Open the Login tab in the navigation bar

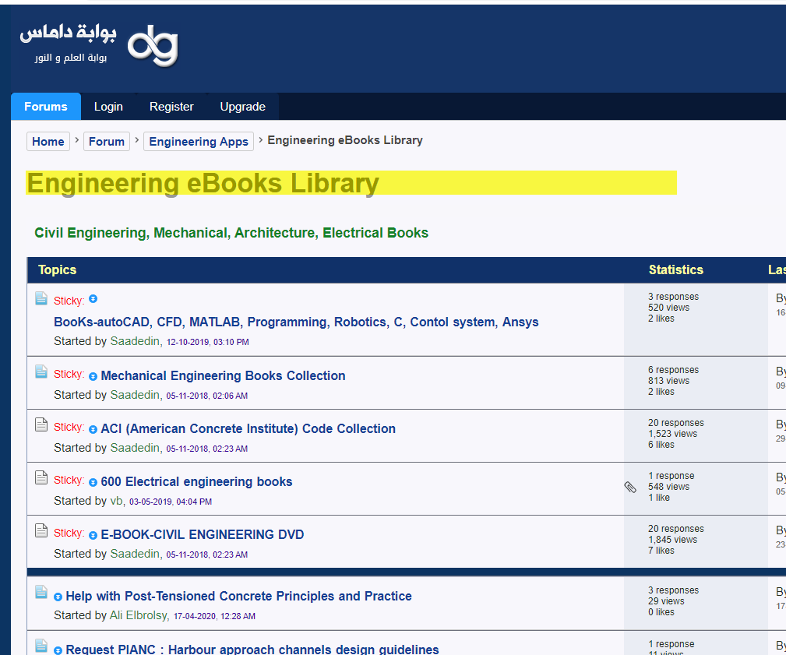tap(108, 106)
